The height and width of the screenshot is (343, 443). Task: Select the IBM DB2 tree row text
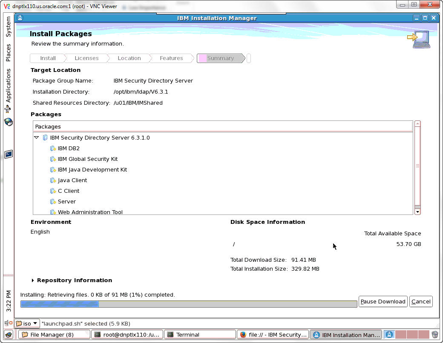[x=69, y=149]
